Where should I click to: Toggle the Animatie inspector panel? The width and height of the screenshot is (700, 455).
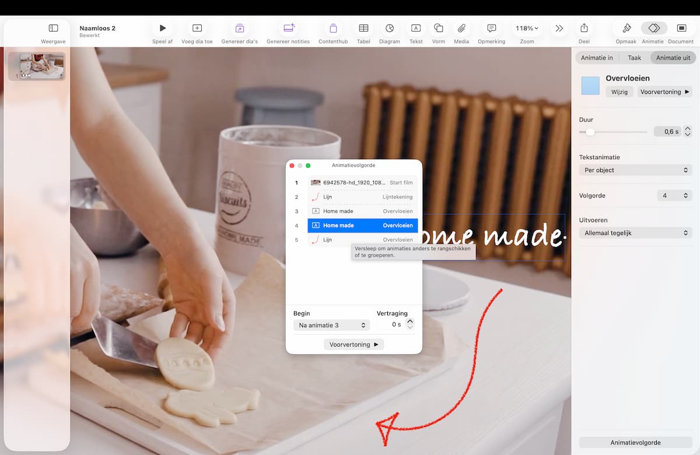click(654, 28)
